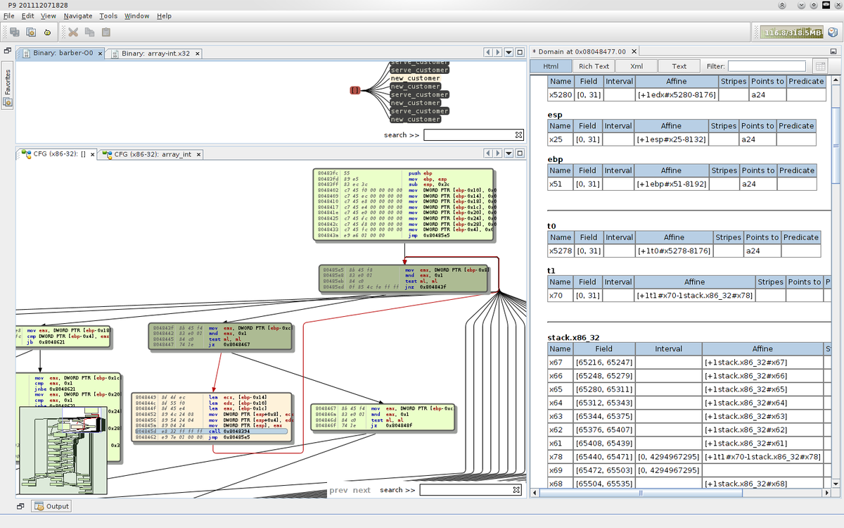Click the x5280 cell in the table
844x528 pixels.
coord(561,94)
